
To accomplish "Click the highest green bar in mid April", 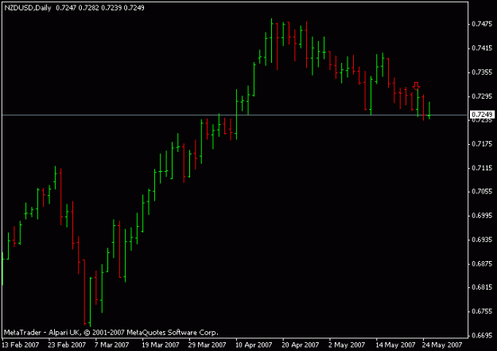I will (272, 41).
